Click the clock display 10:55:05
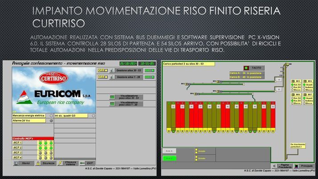 (147, 64)
